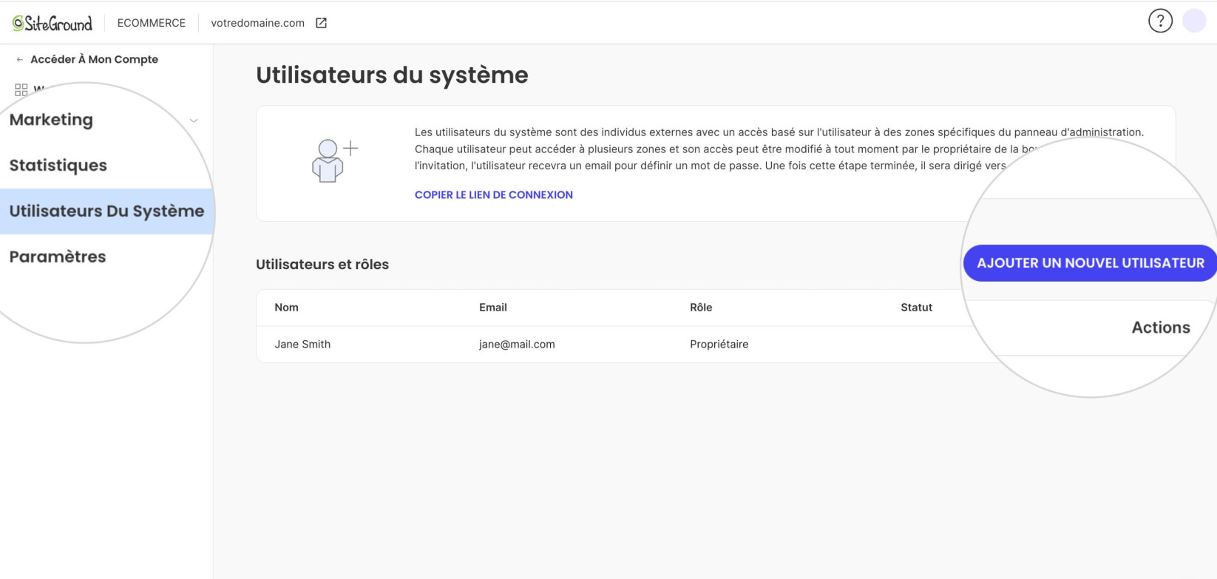Open the help question mark icon
The width and height of the screenshot is (1217, 579).
pos(1160,21)
